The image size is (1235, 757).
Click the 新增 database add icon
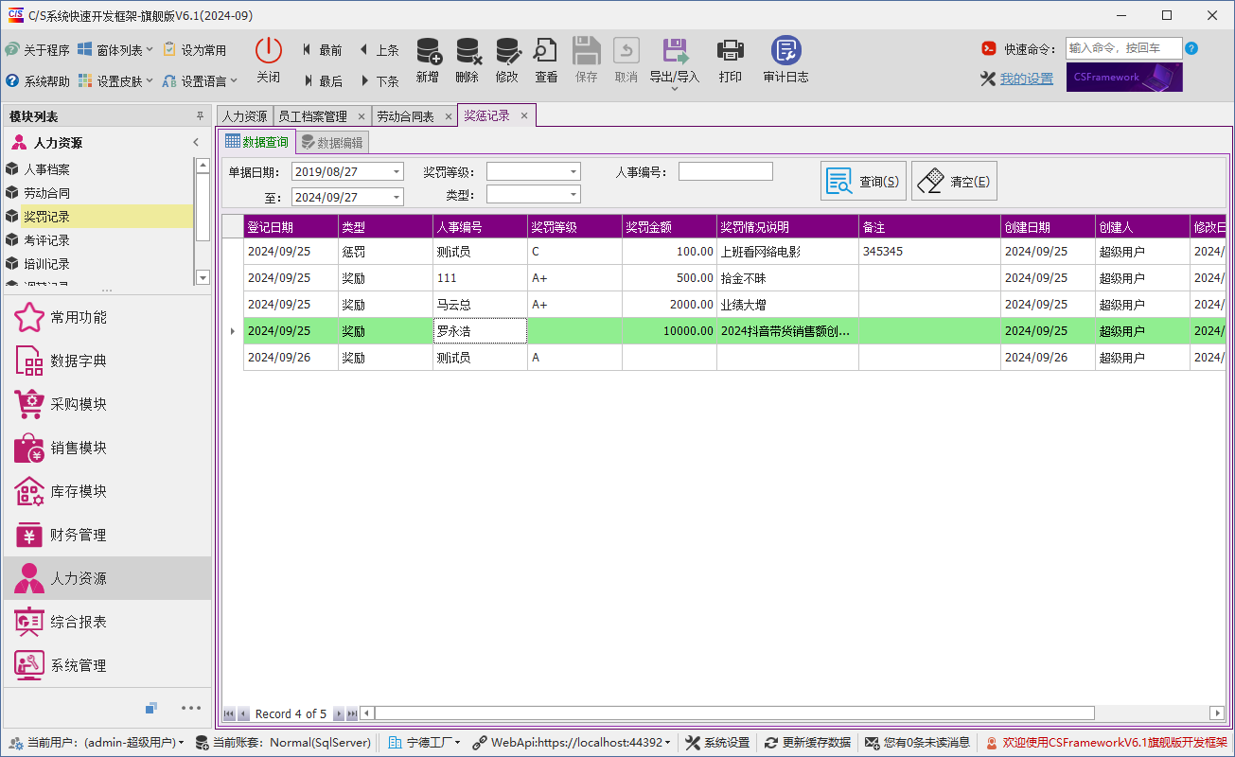coord(428,52)
